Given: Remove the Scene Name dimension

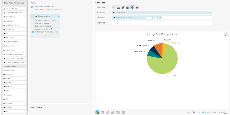Looking at the screenshot, I should point(210,12).
